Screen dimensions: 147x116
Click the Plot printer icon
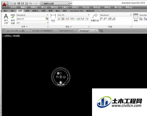(x=27, y=4)
